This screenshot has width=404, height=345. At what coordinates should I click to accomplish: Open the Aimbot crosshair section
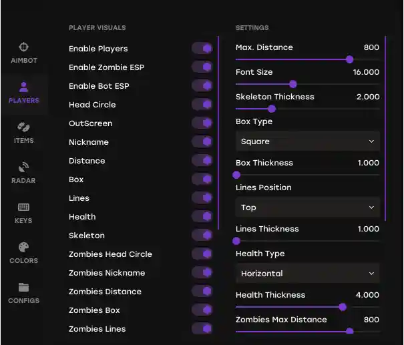click(x=23, y=47)
